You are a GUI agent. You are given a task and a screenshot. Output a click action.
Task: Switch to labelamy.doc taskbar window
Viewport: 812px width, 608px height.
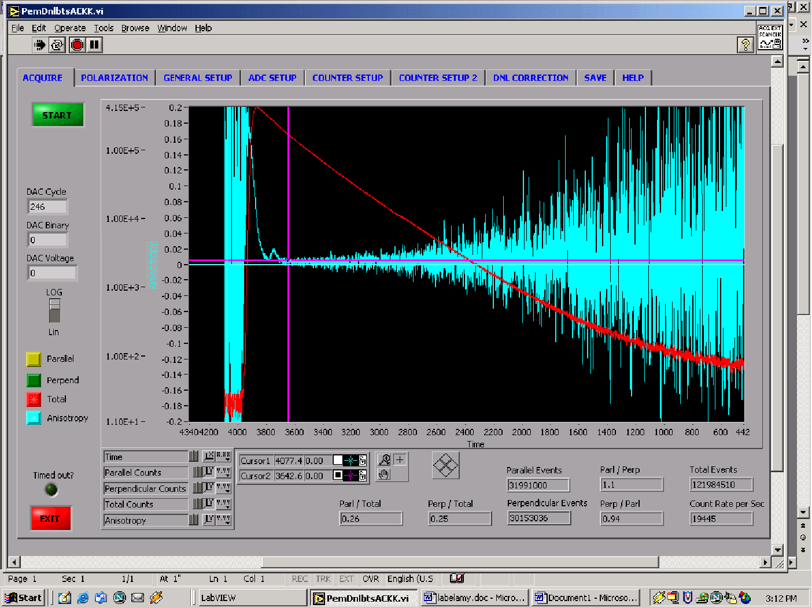click(x=475, y=598)
